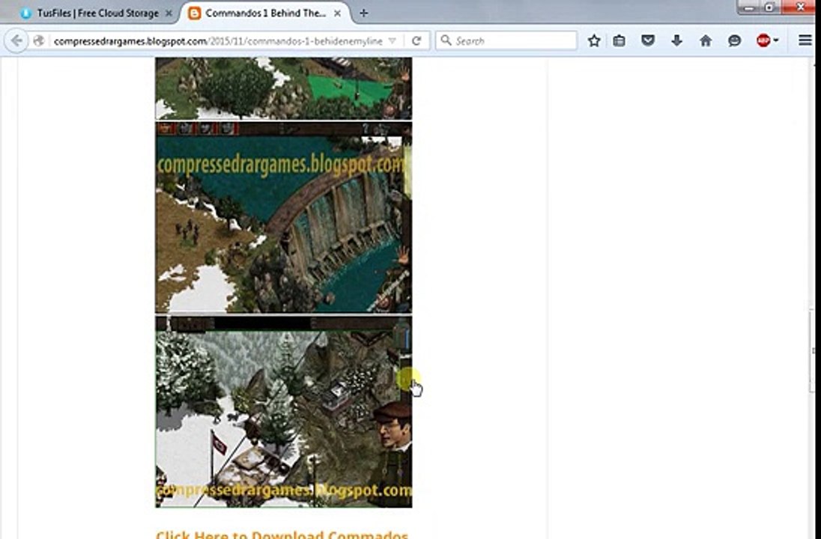
Task: Open the dam screenshot image
Action: (284, 217)
